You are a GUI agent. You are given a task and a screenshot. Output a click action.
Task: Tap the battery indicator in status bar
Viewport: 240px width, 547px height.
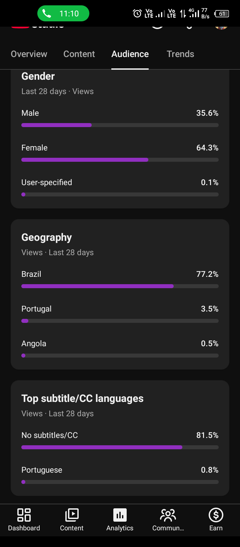click(222, 14)
